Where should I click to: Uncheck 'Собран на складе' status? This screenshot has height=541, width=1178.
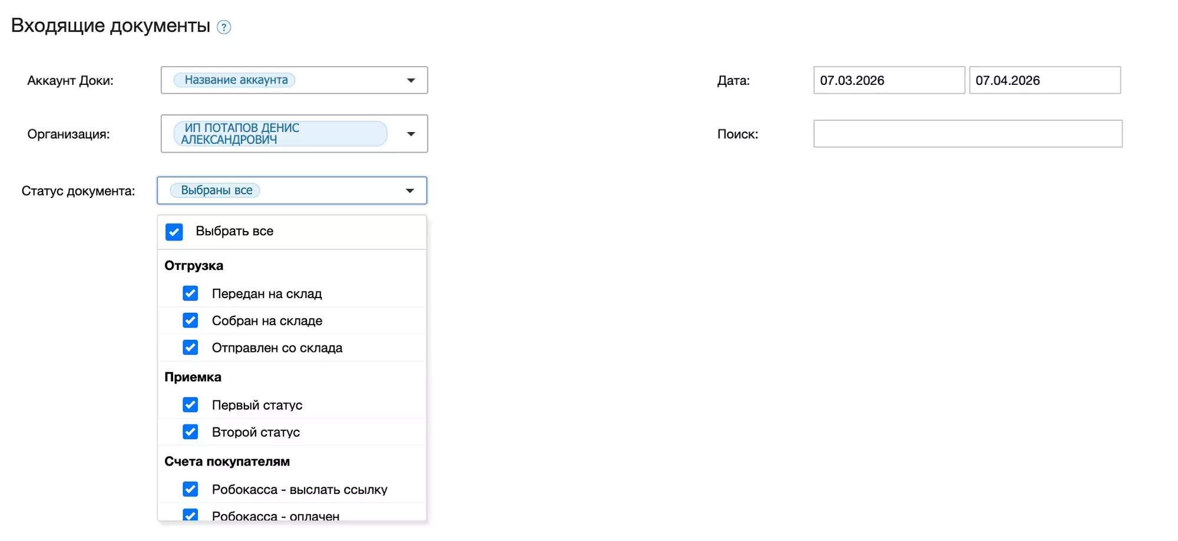pyautogui.click(x=190, y=321)
